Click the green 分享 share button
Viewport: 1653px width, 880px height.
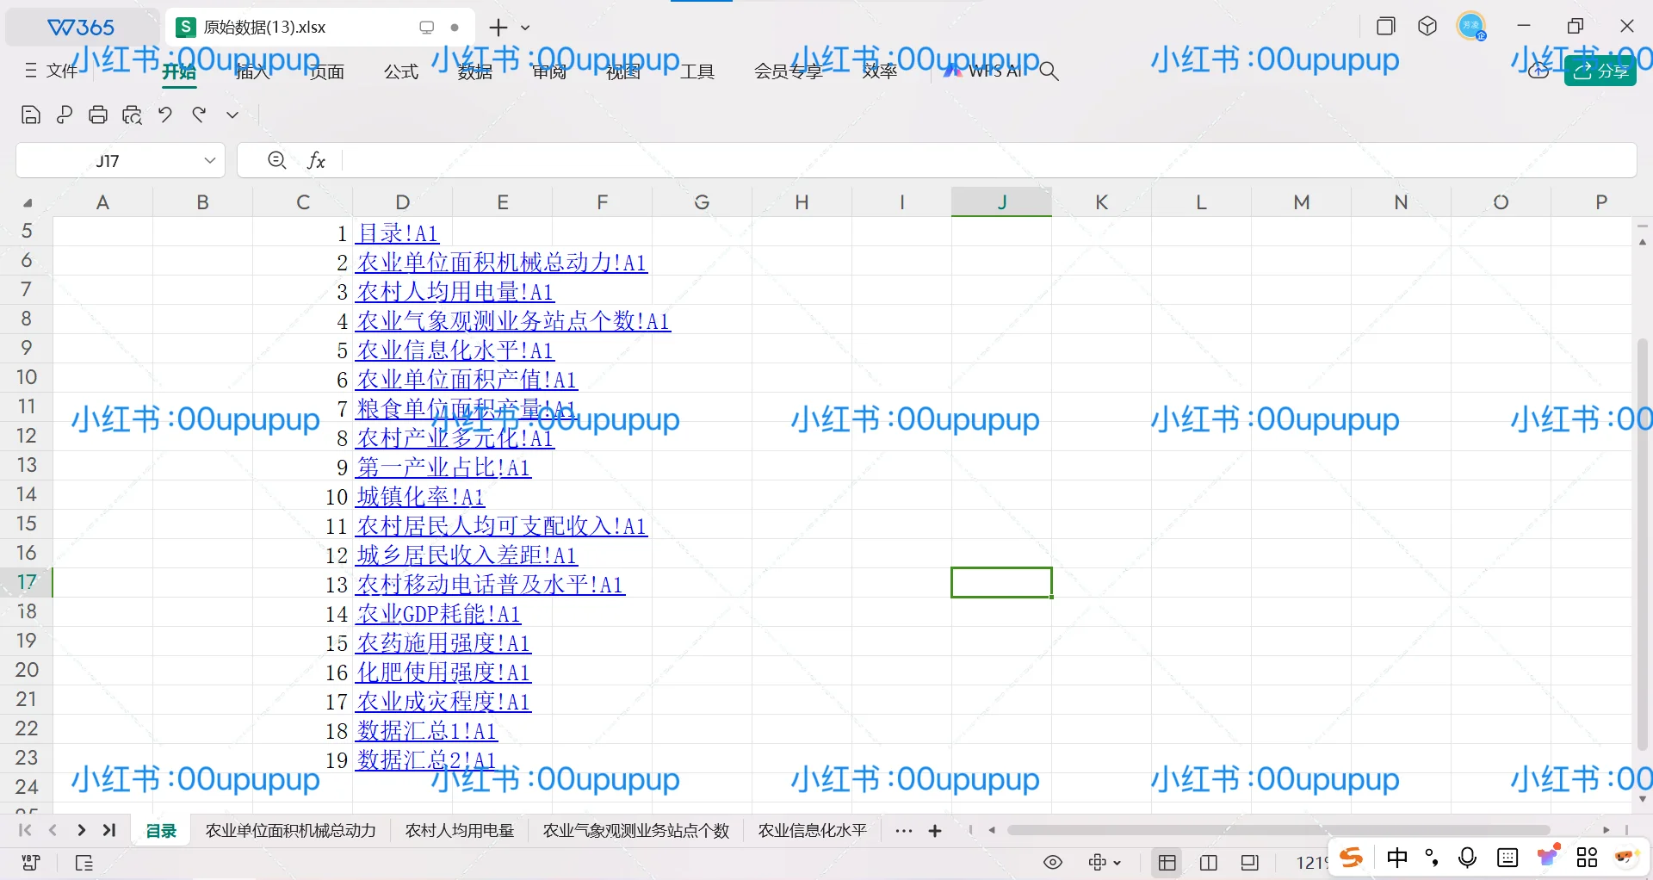click(1600, 71)
